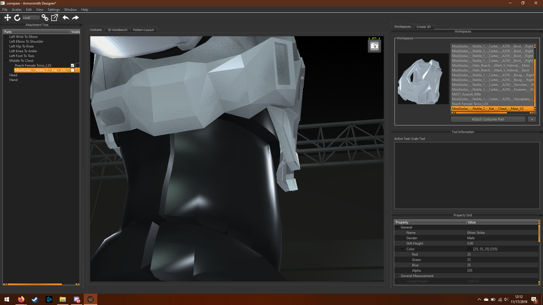
Task: Open the Settings menu
Action: coord(54,9)
